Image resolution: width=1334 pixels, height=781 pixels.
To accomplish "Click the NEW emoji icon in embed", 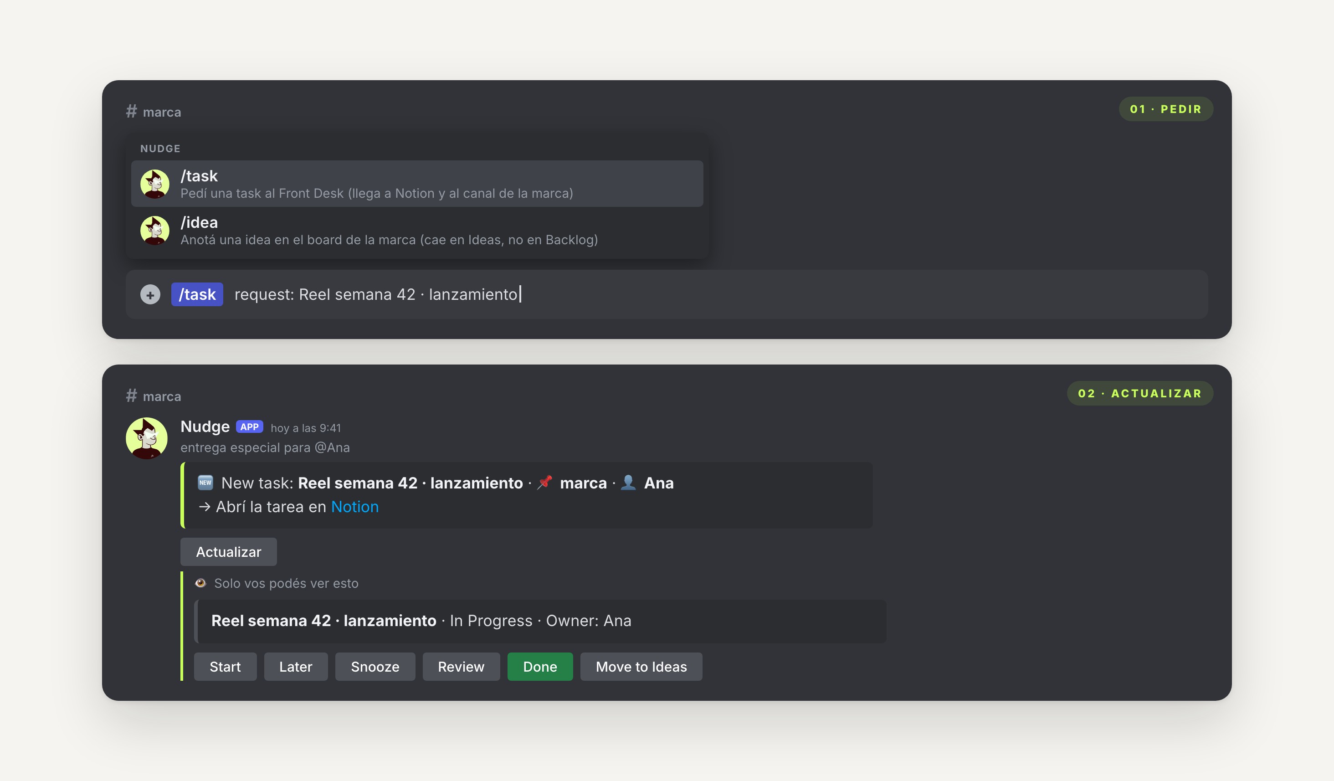I will [205, 483].
